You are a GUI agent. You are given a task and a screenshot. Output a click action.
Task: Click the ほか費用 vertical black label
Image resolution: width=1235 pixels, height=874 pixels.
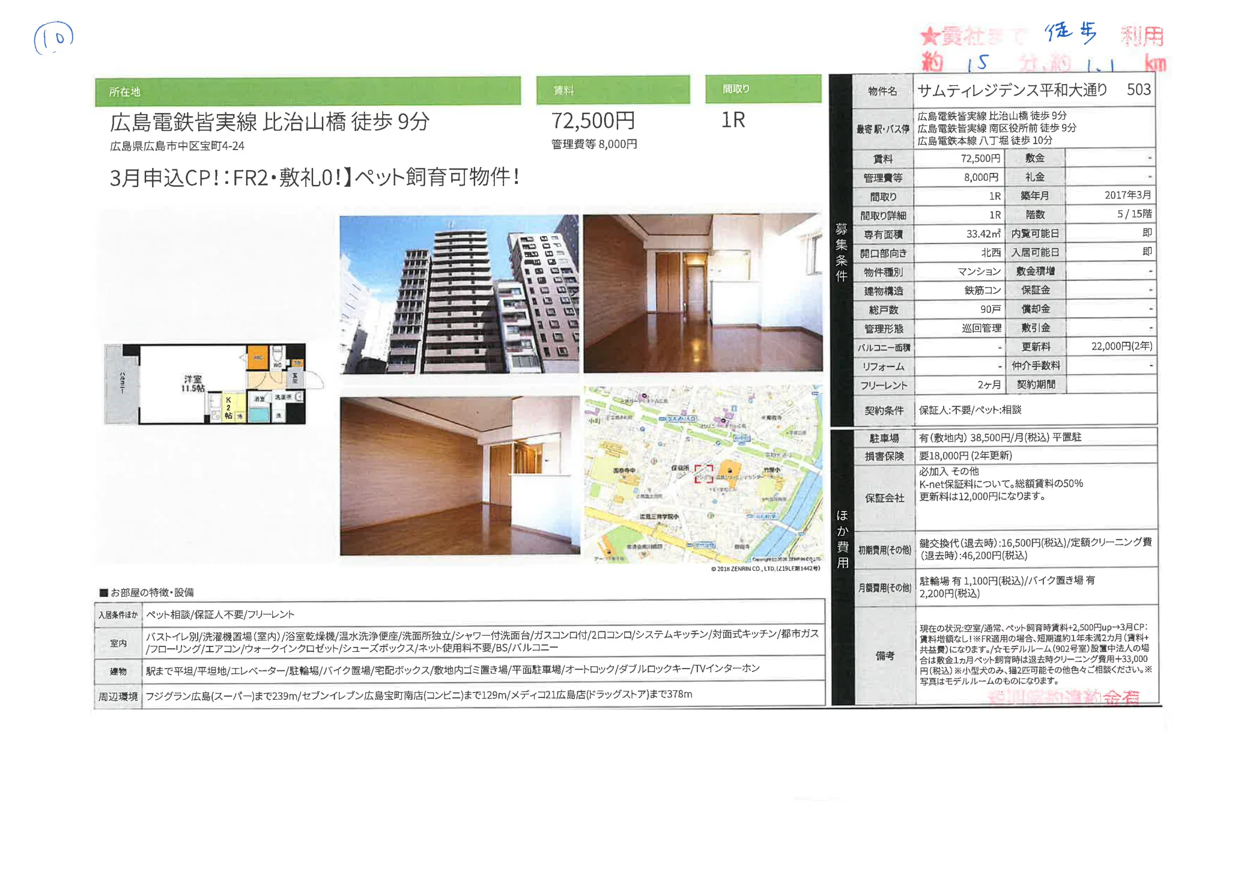coord(842,539)
